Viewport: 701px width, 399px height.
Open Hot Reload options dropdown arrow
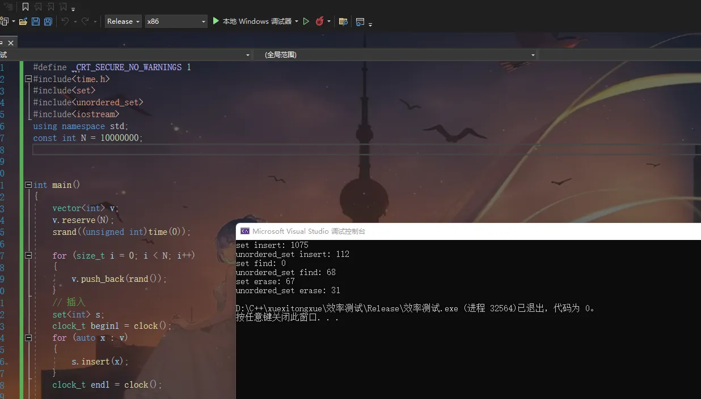[x=329, y=22]
